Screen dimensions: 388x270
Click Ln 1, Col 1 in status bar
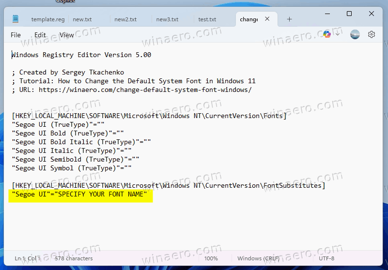[x=28, y=258]
